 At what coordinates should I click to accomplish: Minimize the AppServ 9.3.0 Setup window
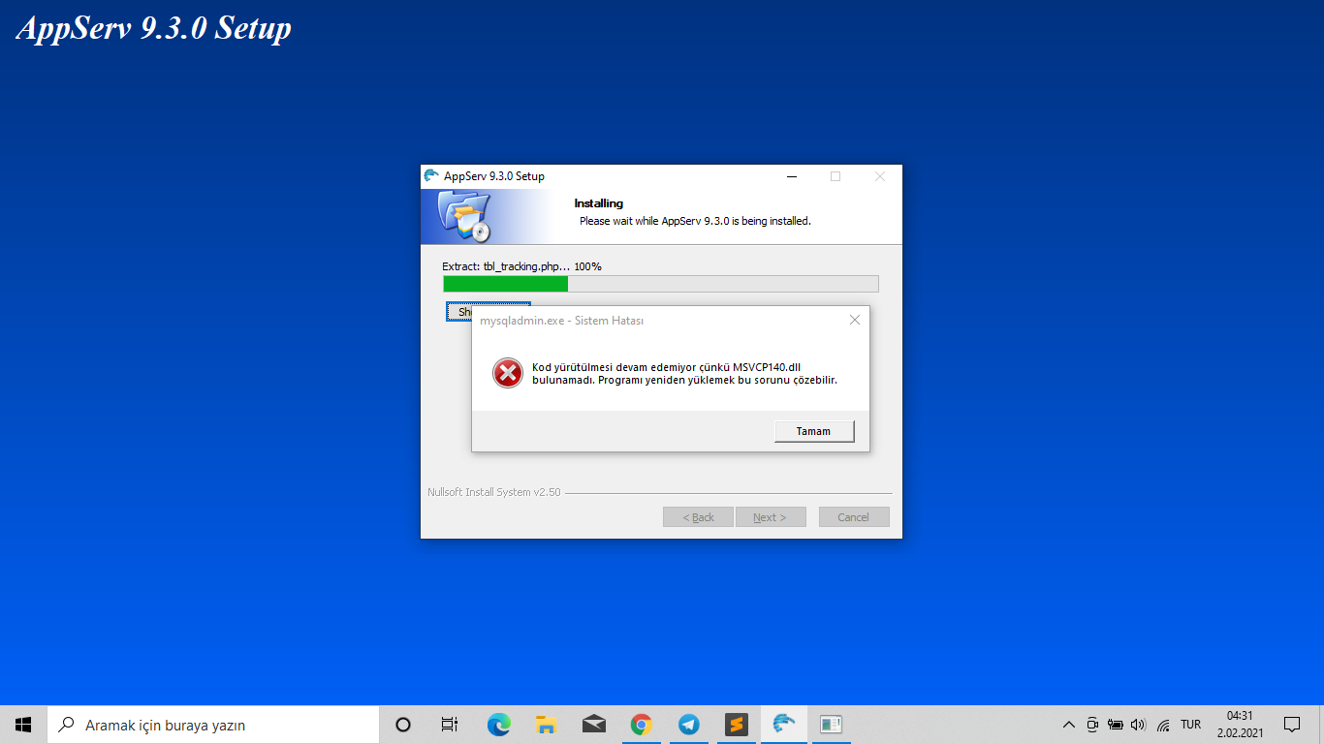pos(792,176)
